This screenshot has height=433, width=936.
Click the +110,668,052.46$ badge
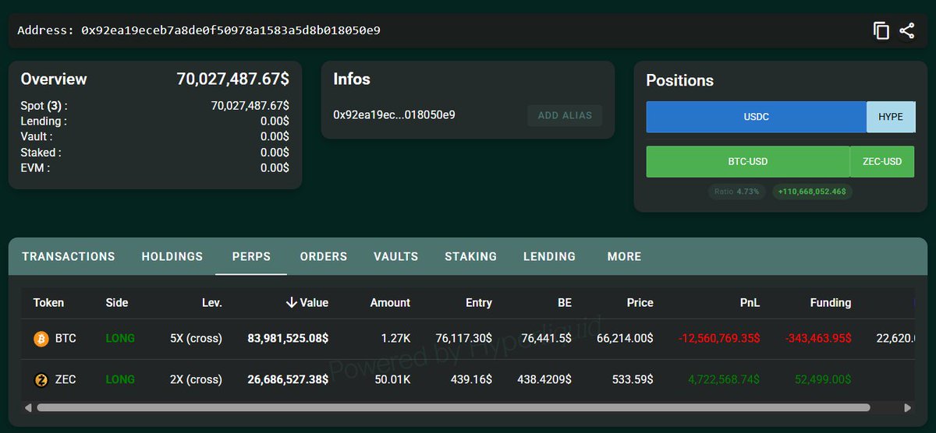(x=812, y=191)
